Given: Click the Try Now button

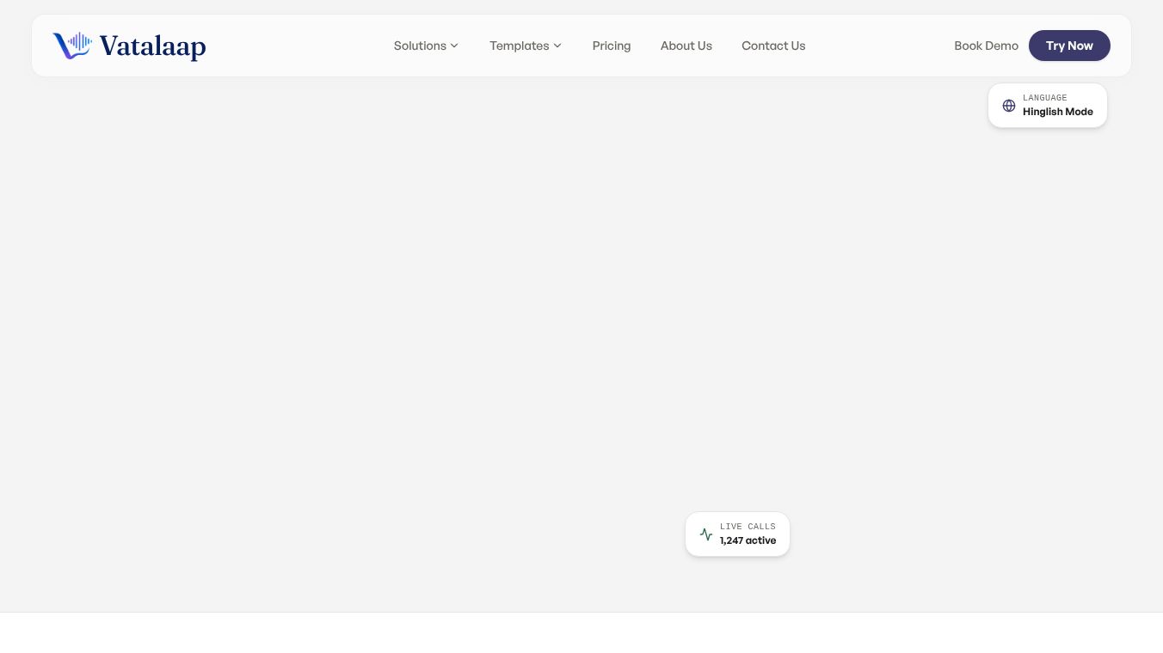Looking at the screenshot, I should click(1069, 46).
